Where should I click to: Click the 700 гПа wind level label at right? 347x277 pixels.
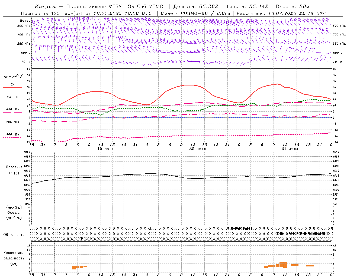pyautogui.click(x=339, y=35)
